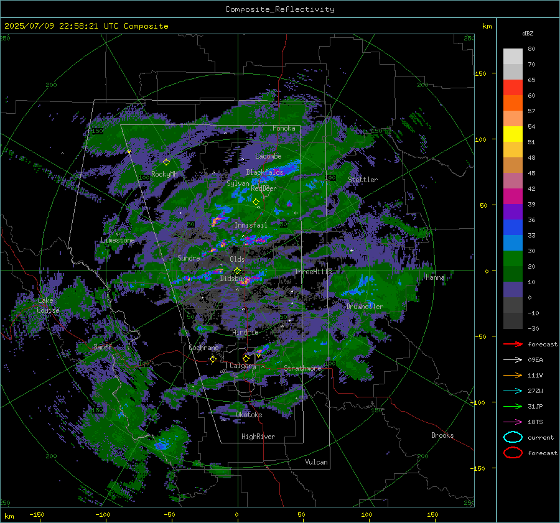The width and height of the screenshot is (560, 523).
Task: Click the cyan 27ZW arrow icon
Action: [x=513, y=391]
